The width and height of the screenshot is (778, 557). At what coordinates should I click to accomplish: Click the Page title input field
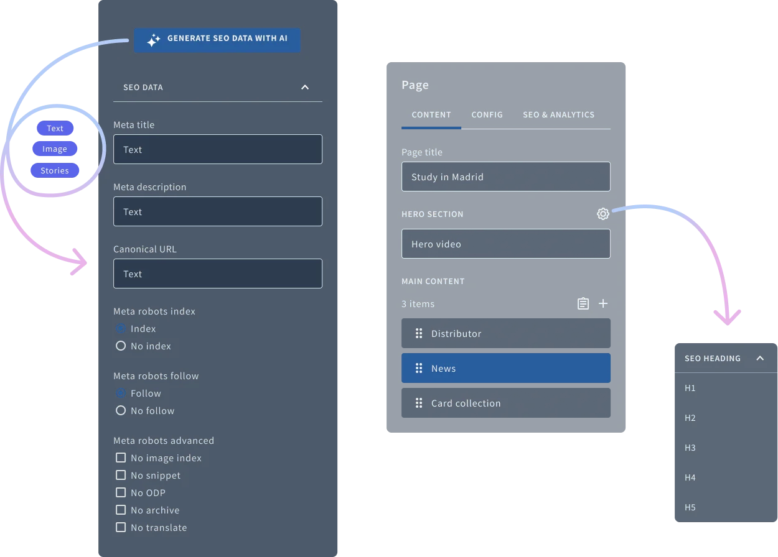[x=505, y=176]
